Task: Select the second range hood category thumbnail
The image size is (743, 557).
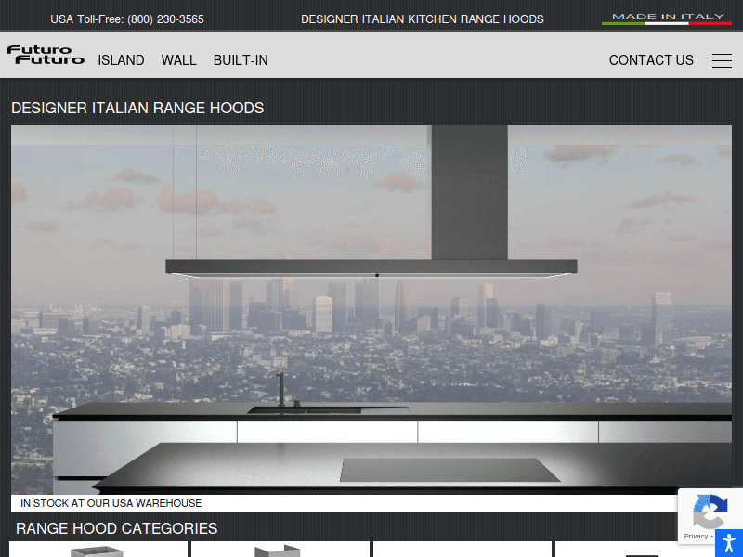Action: [280, 550]
